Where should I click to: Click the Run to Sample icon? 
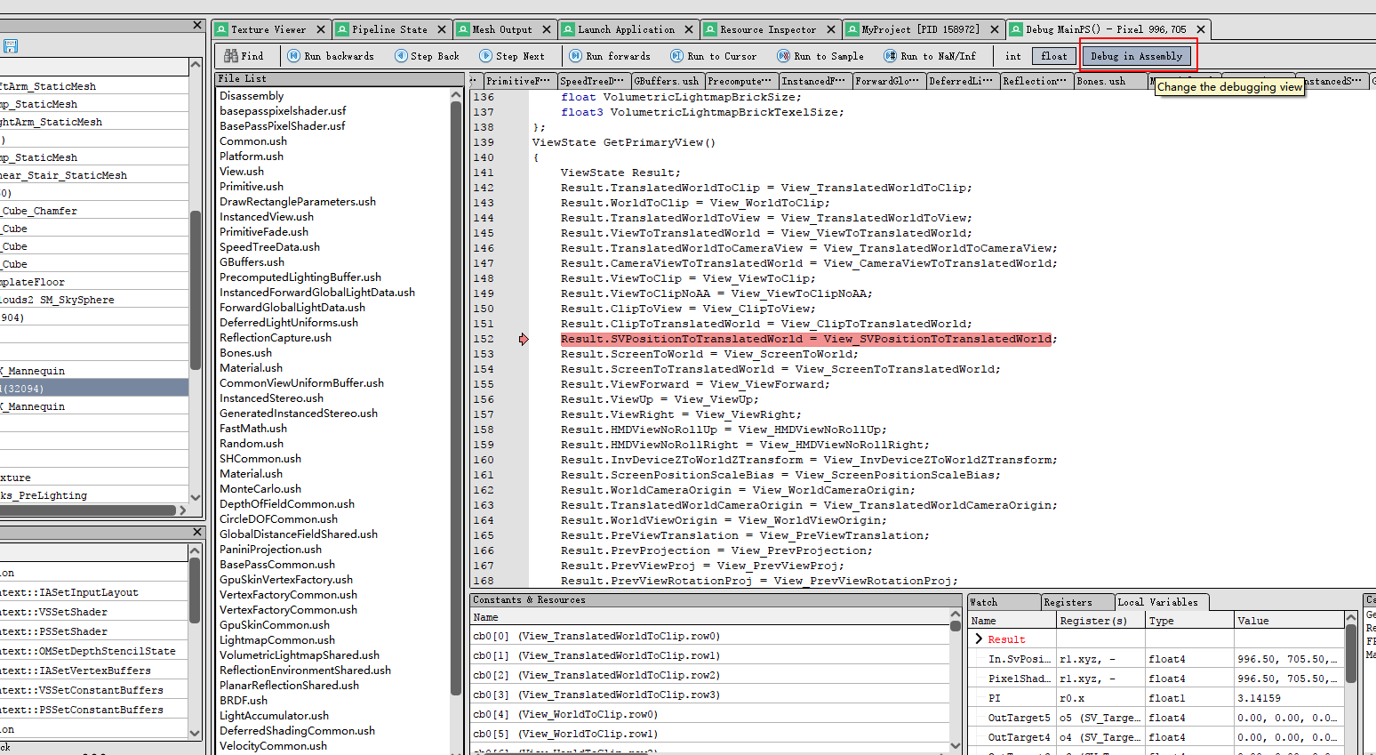click(783, 55)
